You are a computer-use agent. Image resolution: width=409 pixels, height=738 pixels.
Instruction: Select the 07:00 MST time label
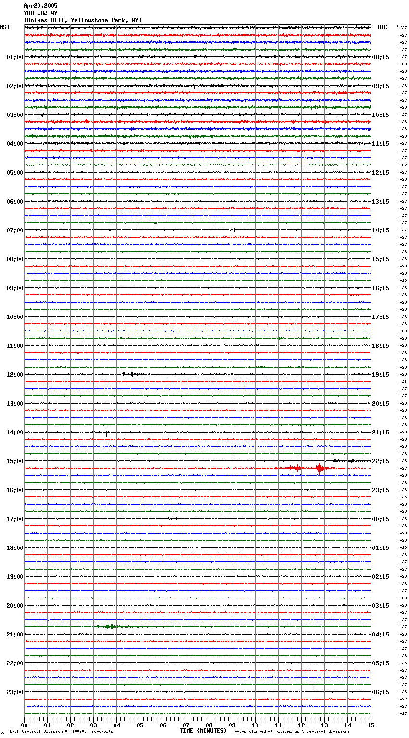pos(15,230)
